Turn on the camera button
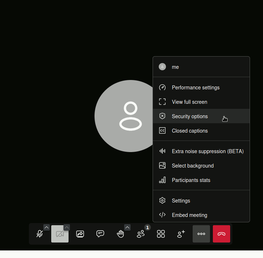The width and height of the screenshot is (263, 258). click(x=60, y=234)
